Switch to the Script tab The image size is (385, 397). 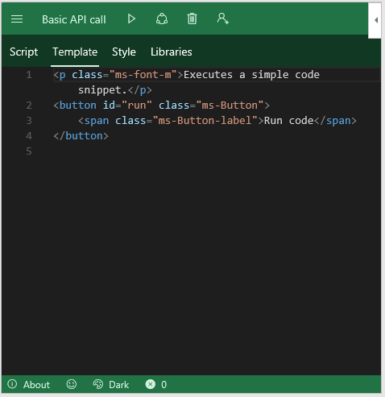pyautogui.click(x=23, y=52)
